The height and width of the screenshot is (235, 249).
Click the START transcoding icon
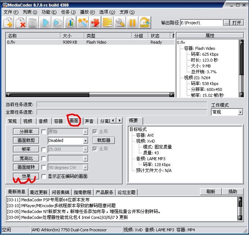[x=145, y=23]
